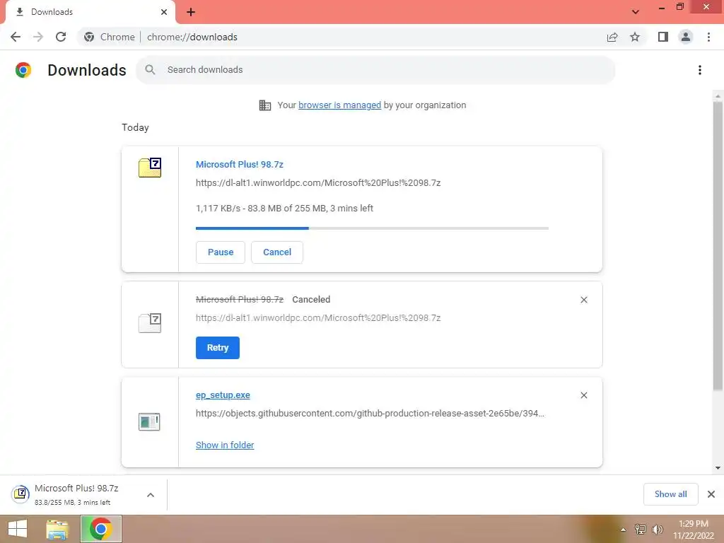Click the 'Canceled' status label
Screen dimensions: 724x543
[311, 300]
